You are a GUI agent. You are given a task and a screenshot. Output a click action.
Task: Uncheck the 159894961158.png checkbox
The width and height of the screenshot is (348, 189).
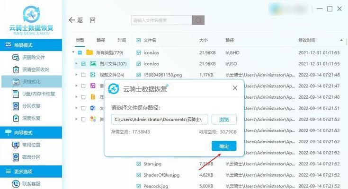(x=139, y=75)
